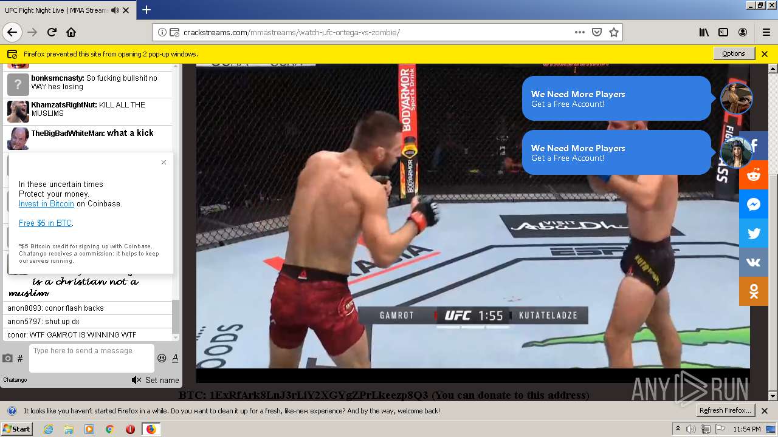Dismiss the pop-up blocked notification bar

(765, 53)
